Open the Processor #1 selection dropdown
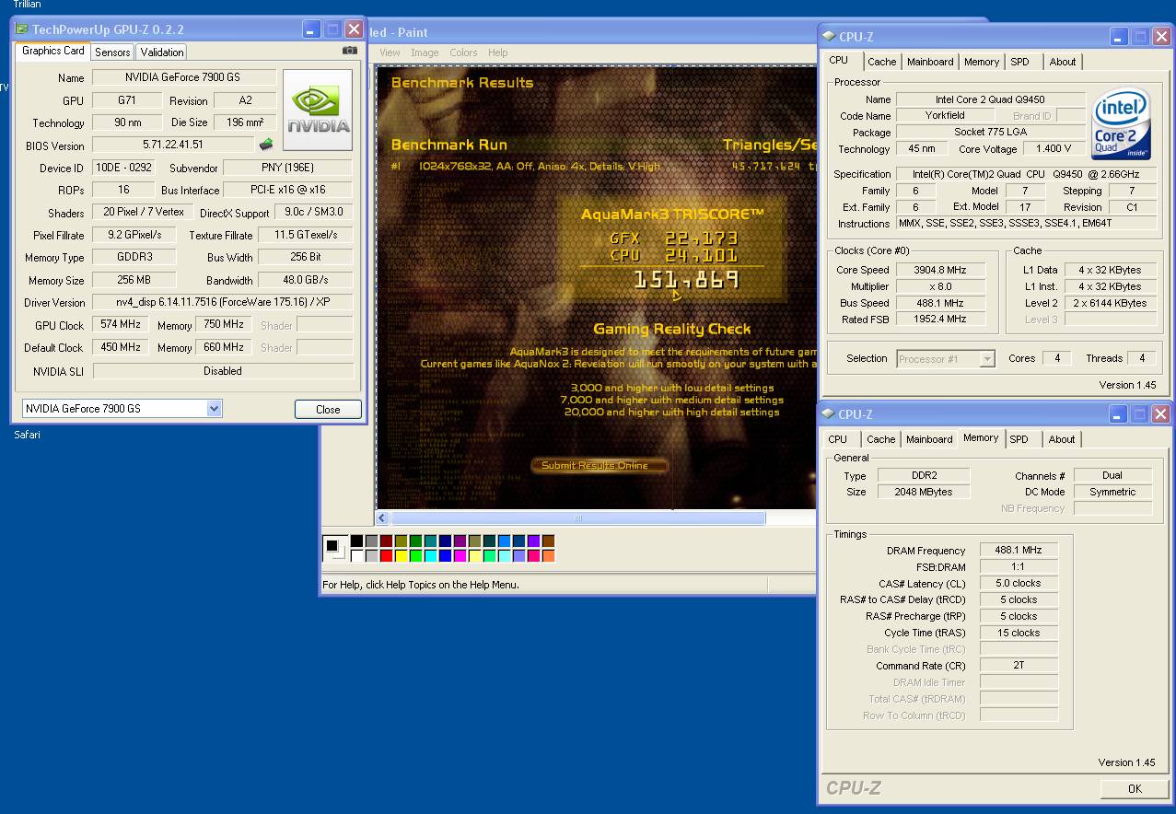 point(987,359)
